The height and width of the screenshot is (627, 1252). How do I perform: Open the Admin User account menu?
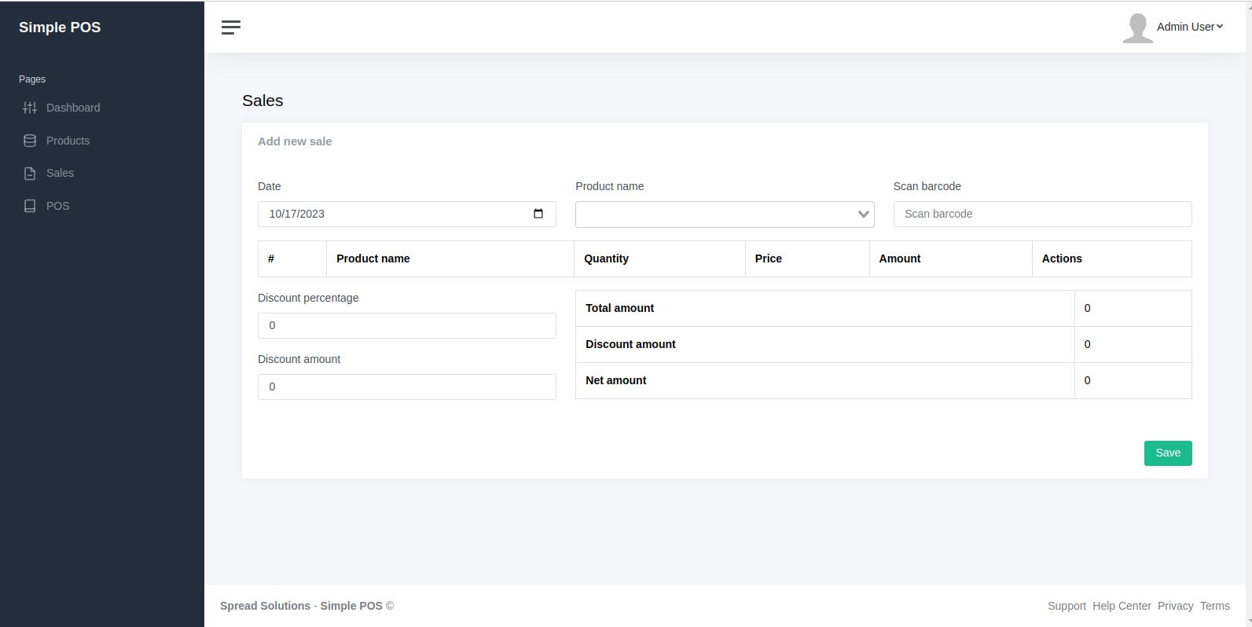(x=1189, y=27)
